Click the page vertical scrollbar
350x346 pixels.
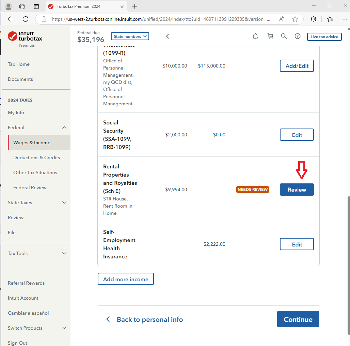(348, 266)
